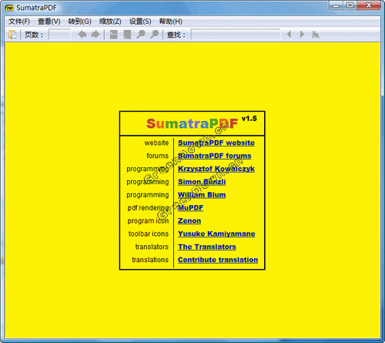Select continuous layout toolbar icon
Screen dimensions: 385x343
pos(113,35)
